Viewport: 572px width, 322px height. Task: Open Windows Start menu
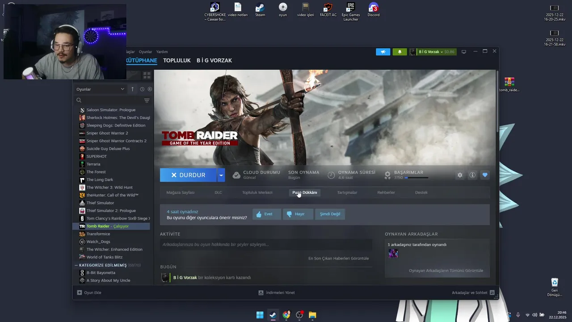click(x=260, y=315)
